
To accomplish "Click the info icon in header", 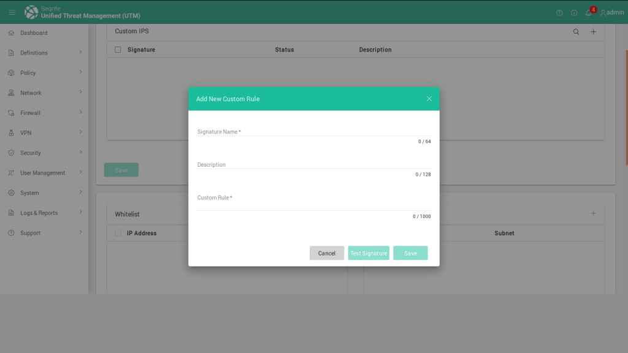I will [574, 12].
